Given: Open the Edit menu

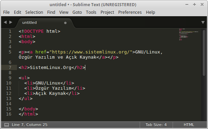Looking at the screenshot, I should click(18, 12).
